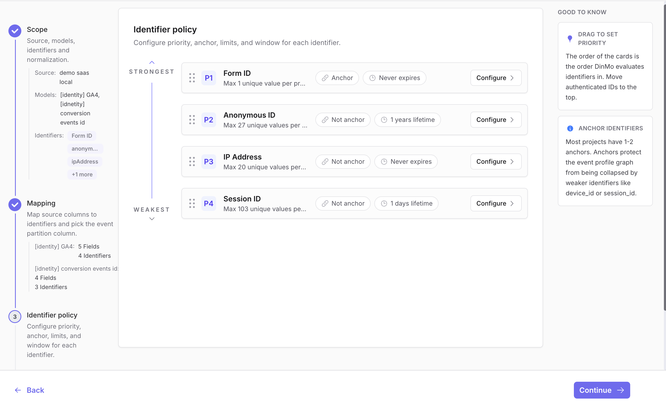Go to the Scope step in sidebar
Screen dimensions: 666x407
click(x=37, y=29)
